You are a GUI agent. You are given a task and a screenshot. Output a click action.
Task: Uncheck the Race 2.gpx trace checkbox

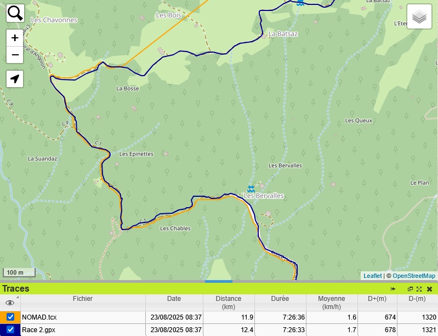(x=10, y=329)
